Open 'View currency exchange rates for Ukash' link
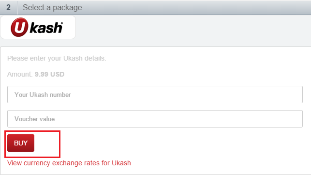 [x=69, y=163]
